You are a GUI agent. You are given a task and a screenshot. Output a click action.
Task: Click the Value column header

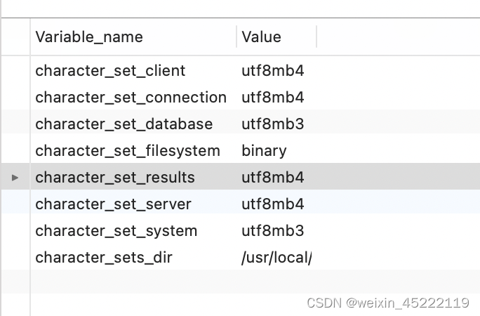click(262, 37)
